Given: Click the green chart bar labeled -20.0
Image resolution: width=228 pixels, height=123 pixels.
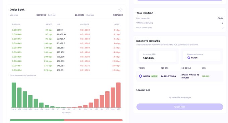Looking at the screenshot, I should 31,101.
